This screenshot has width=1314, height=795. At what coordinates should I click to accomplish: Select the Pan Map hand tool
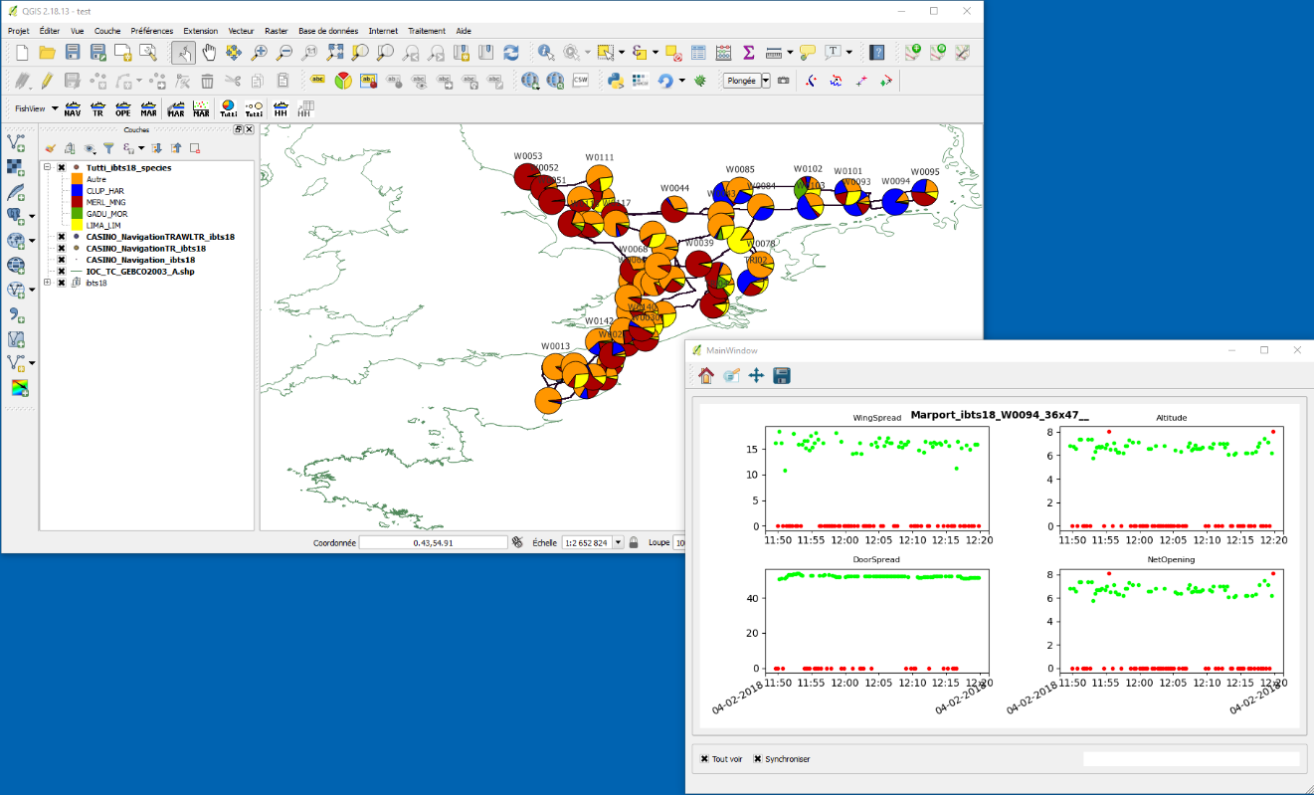209,52
